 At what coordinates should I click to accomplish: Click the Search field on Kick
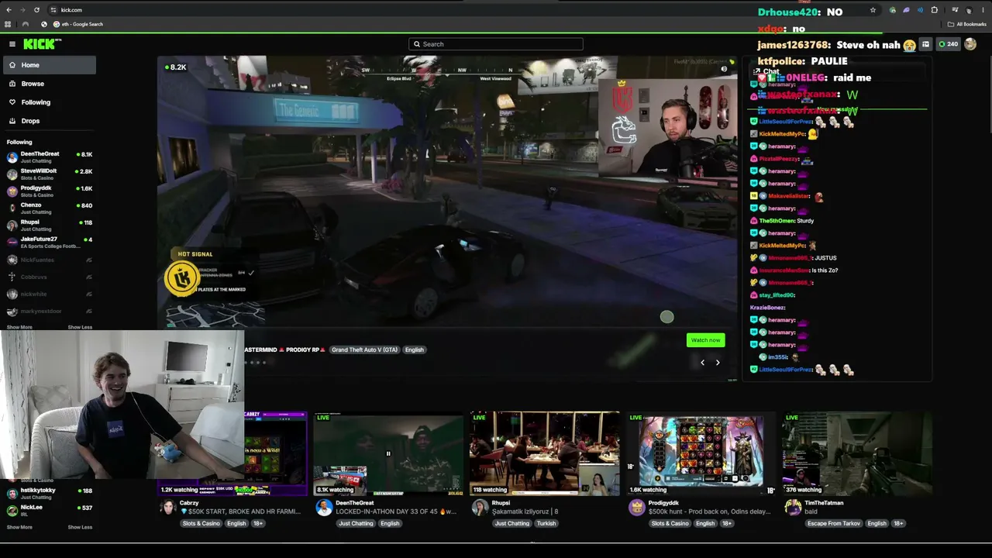[x=496, y=44]
